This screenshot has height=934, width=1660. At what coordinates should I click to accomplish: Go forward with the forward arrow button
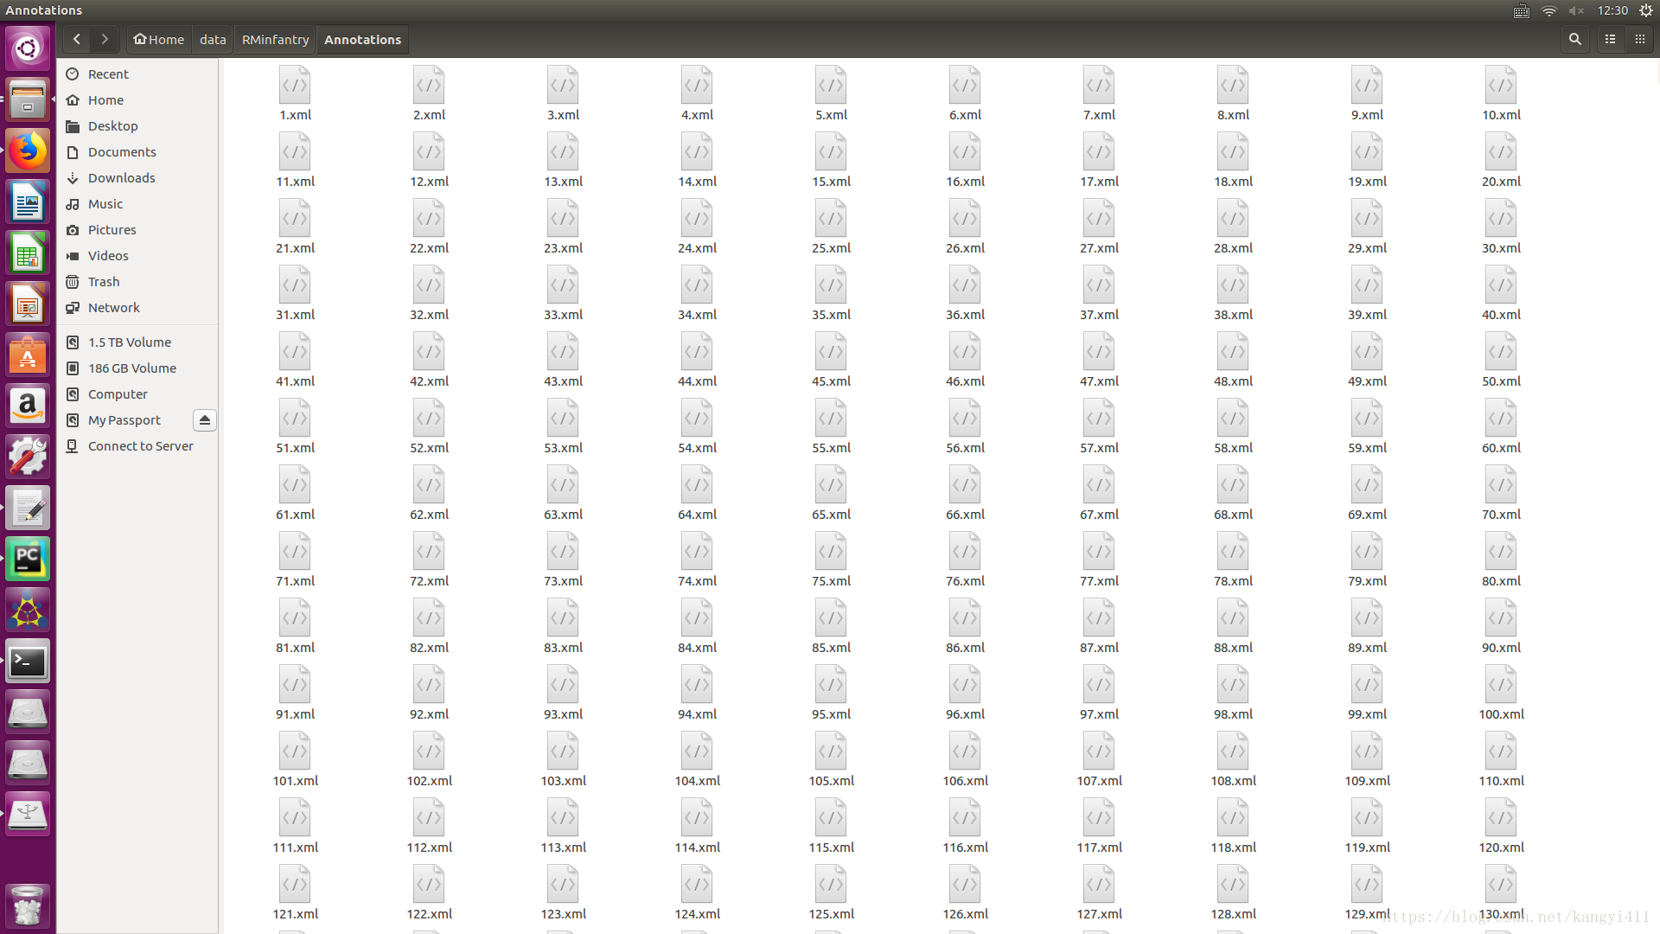(105, 39)
